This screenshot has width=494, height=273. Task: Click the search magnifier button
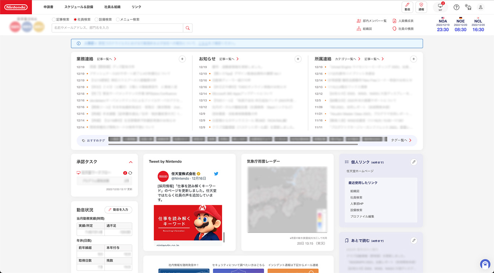[187, 28]
